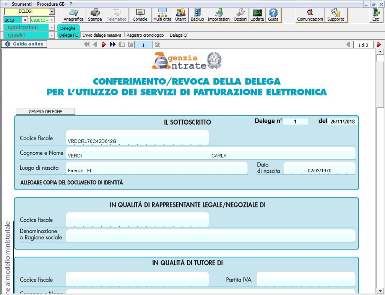This screenshot has width=385, height=295.
Task: Switch to Registro cronologico tab
Action: coord(145,35)
